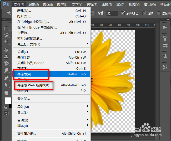Screen dimensions: 171x141
Task: Choose Save As (存储为) menu item
Action: 51,74
